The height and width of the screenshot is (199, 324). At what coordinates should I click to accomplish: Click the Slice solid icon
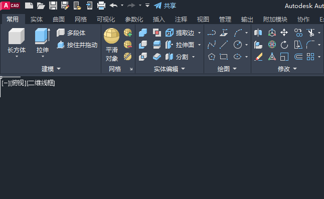(x=157, y=45)
